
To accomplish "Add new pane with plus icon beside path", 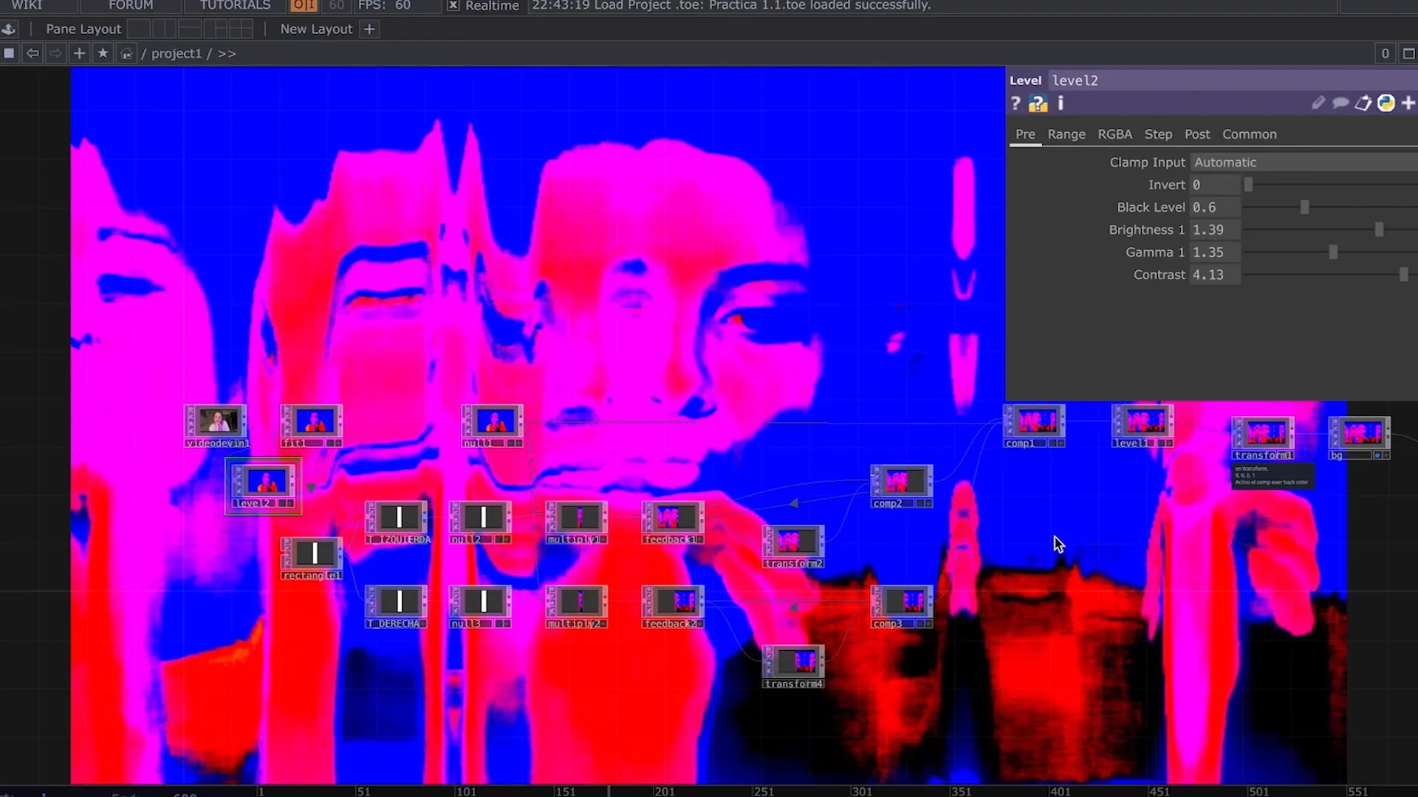I will click(79, 53).
